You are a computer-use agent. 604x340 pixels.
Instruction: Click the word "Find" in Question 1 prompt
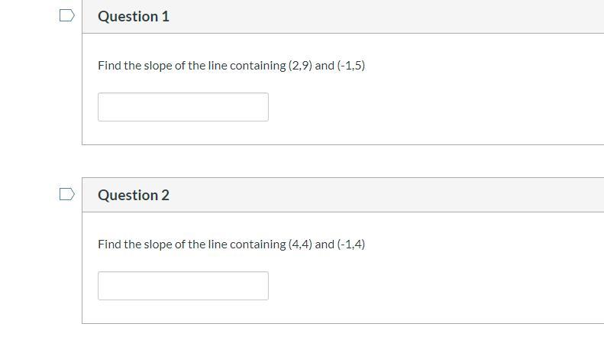[109, 66]
